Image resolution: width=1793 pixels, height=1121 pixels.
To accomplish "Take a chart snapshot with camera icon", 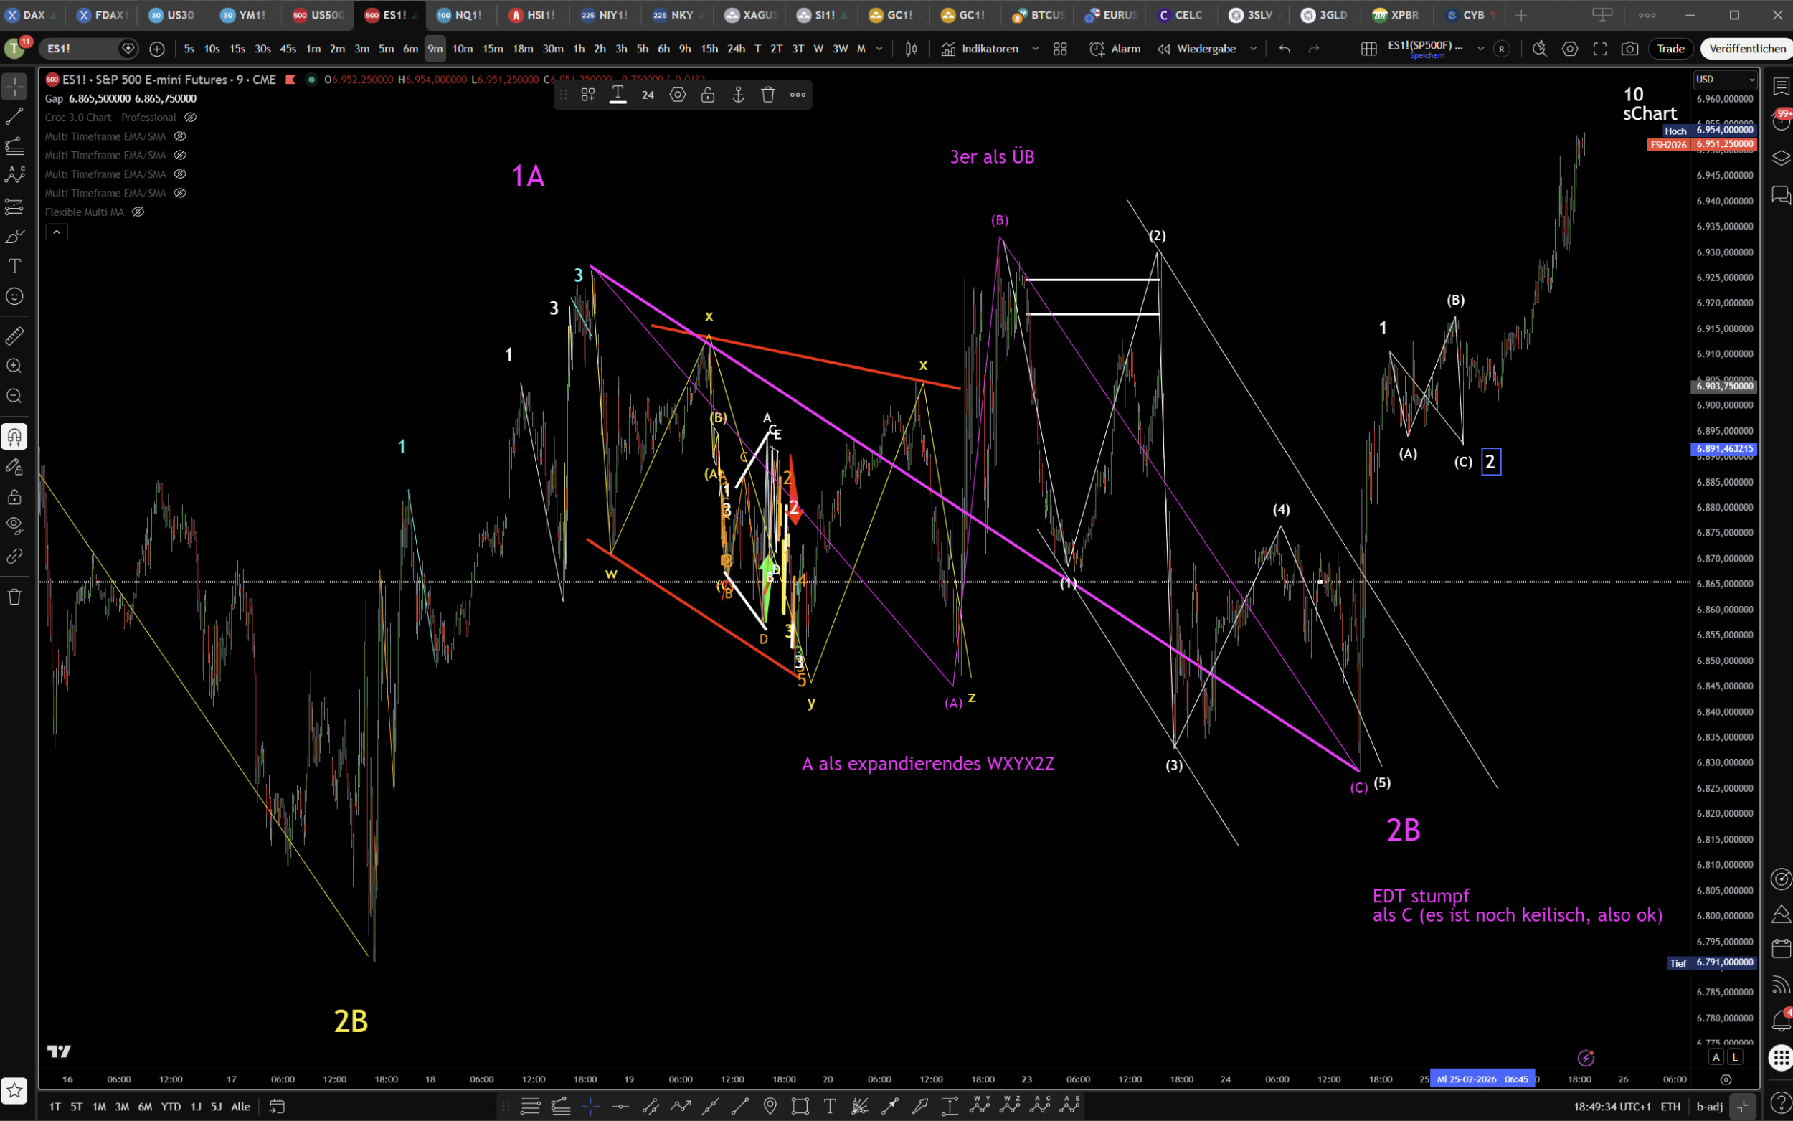I will pos(1629,49).
